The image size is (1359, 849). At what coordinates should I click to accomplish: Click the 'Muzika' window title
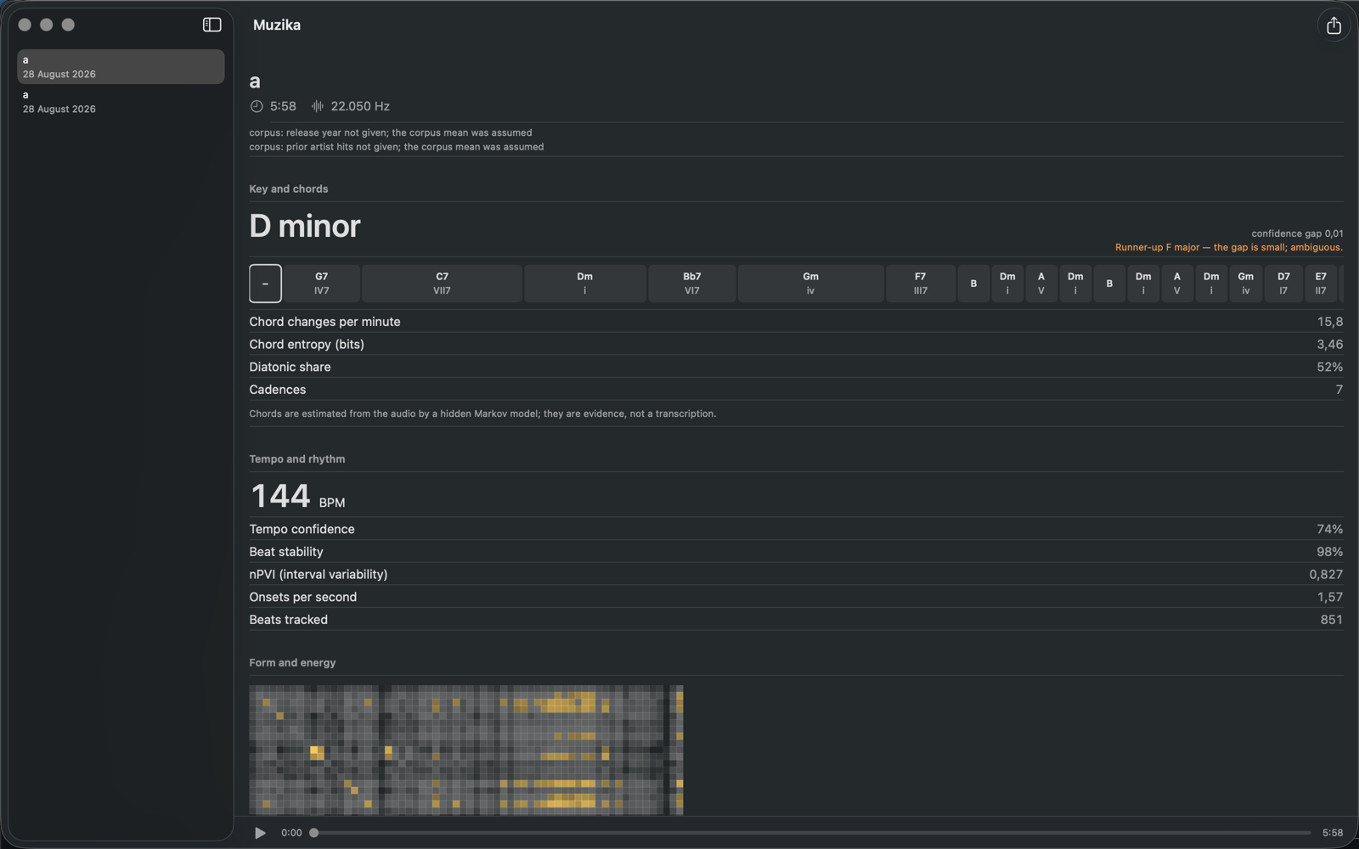(x=277, y=25)
